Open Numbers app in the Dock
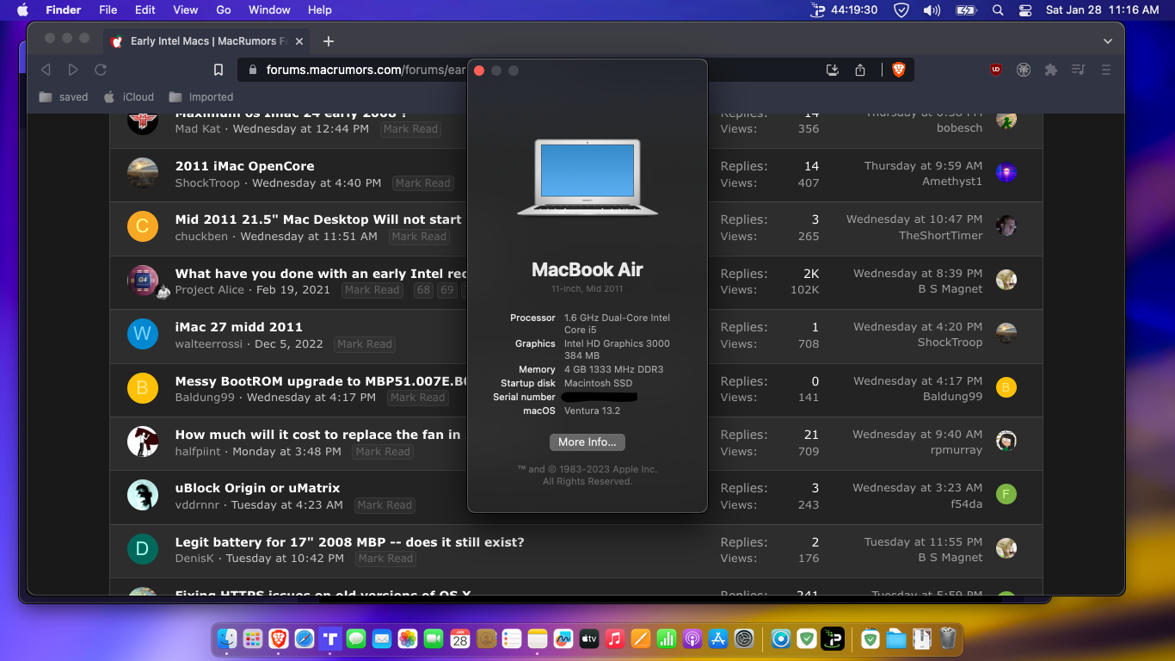The image size is (1175, 661). pyautogui.click(x=667, y=639)
